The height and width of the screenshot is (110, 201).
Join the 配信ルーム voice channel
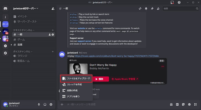(34, 61)
